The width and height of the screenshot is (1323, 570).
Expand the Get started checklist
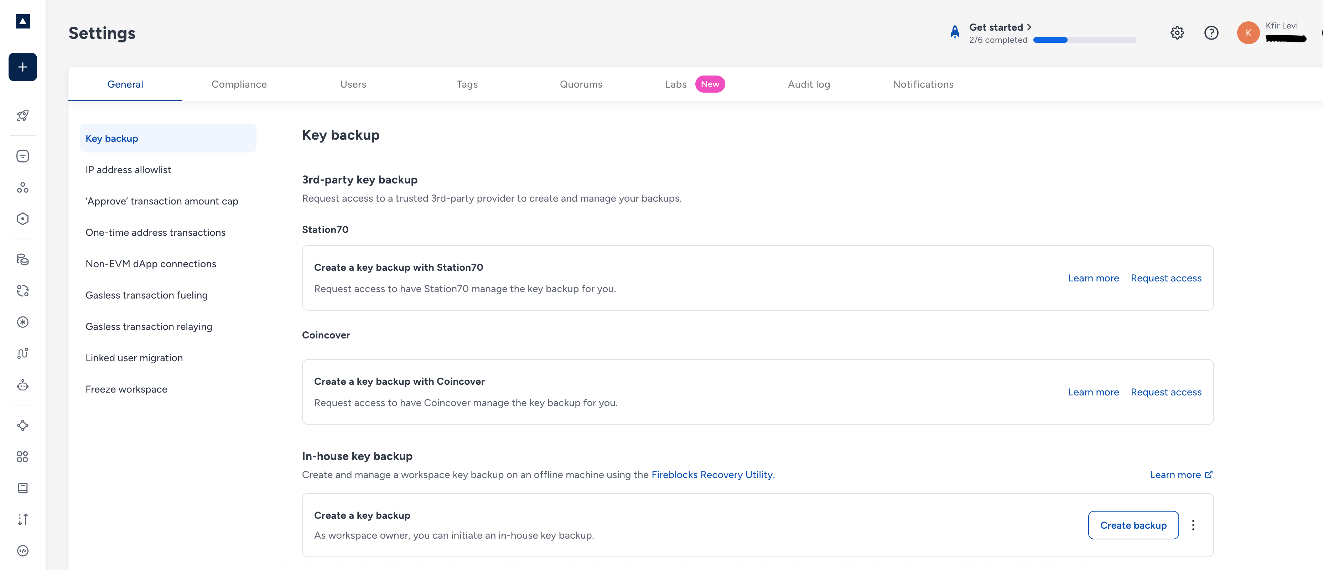tap(1000, 27)
